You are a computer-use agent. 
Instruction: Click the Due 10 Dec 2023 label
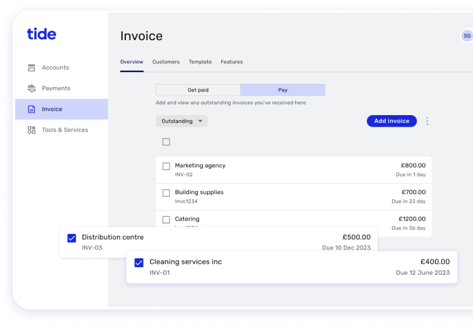346,248
